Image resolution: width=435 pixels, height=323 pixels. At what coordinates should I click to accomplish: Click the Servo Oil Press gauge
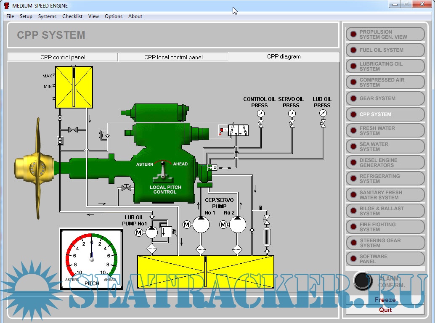[x=292, y=114]
